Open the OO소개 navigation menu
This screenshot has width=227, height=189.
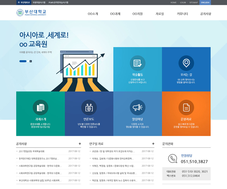pyautogui.click(x=93, y=14)
